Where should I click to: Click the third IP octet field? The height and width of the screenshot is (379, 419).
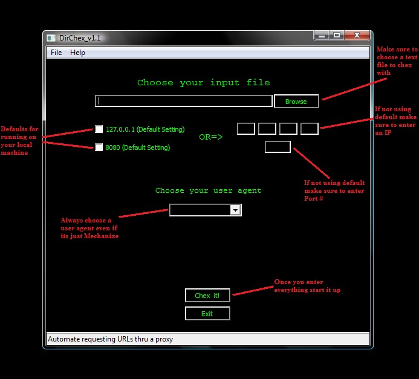point(288,129)
